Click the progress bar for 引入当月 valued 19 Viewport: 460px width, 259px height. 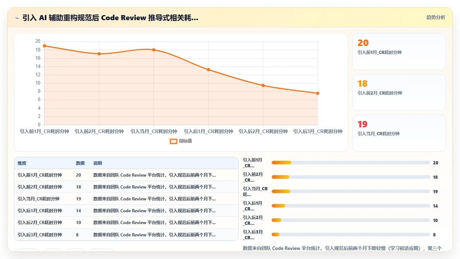351,191
